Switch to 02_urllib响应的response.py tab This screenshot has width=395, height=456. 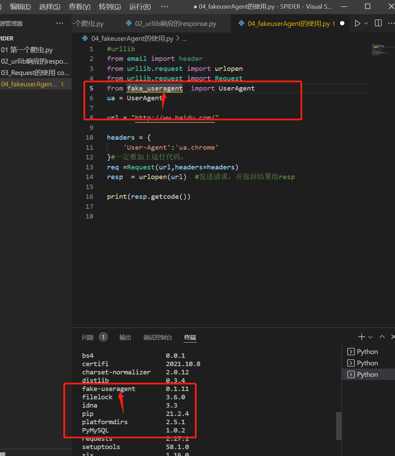[x=175, y=24]
